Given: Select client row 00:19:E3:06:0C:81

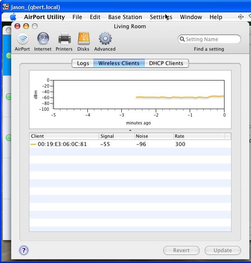Looking at the screenshot, I should point(130,144).
